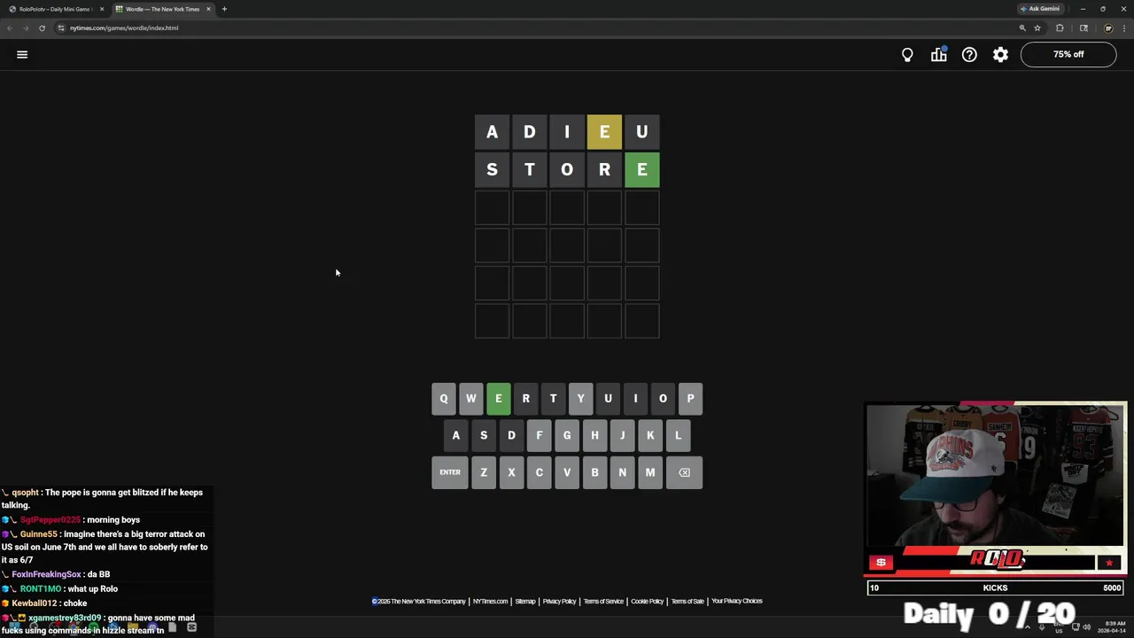
Task: Open the Privacy Policy footer link
Action: pos(559,602)
